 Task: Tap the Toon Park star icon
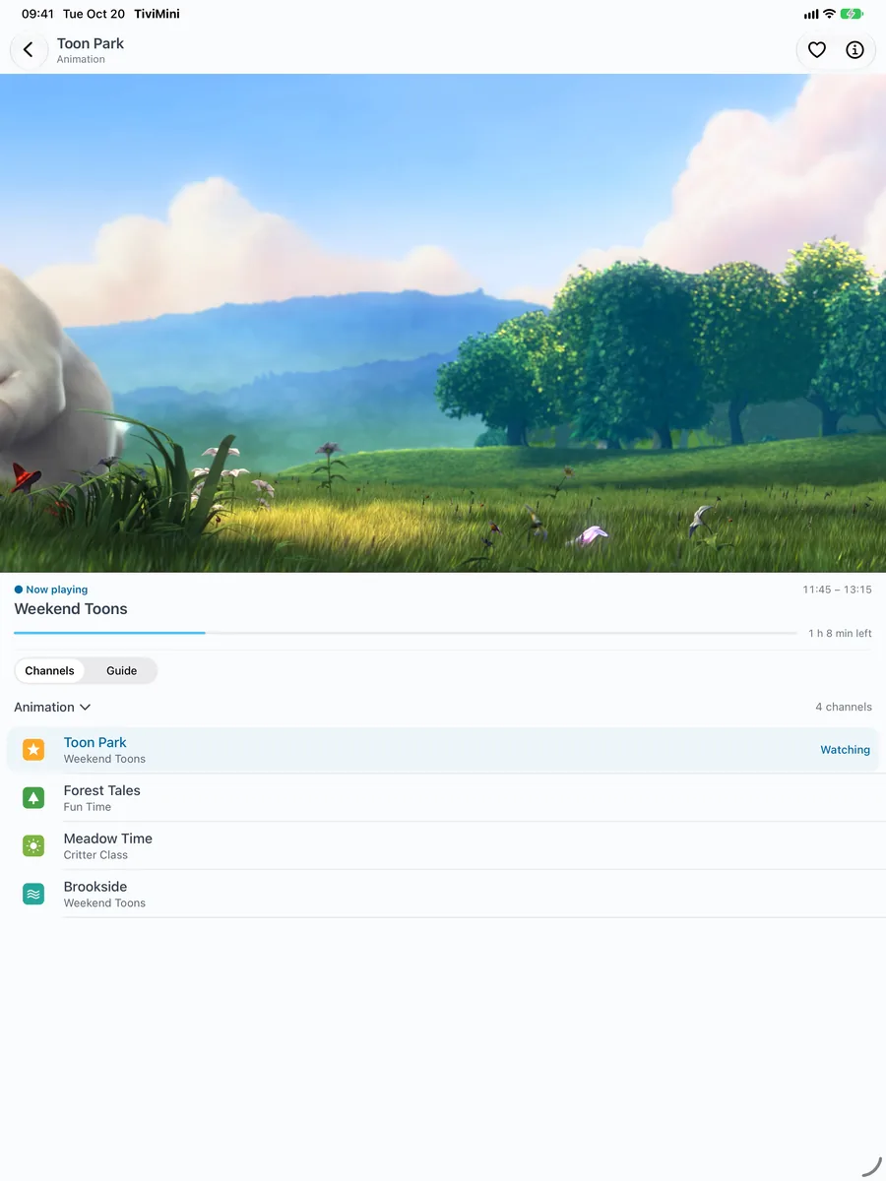click(x=33, y=750)
